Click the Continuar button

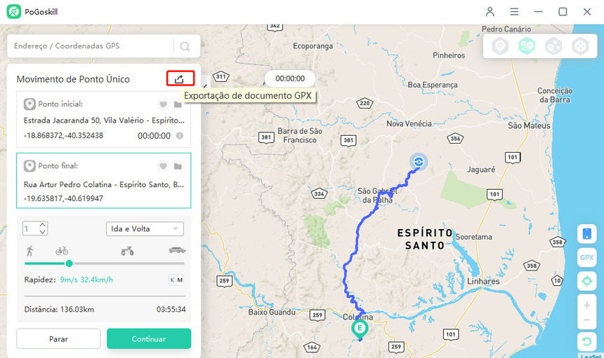(149, 339)
